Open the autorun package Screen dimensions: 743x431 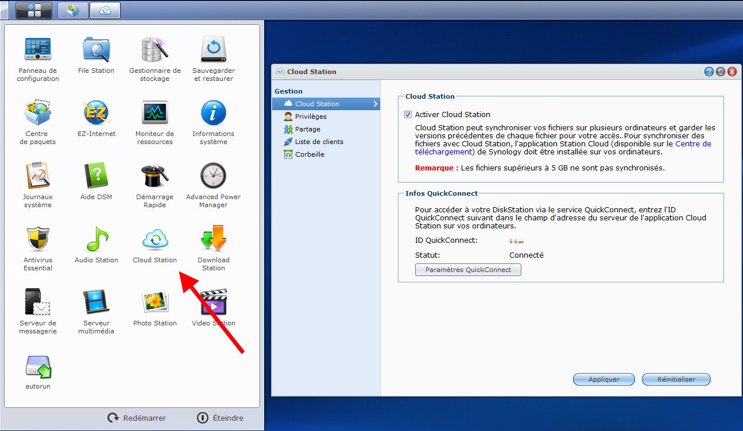38,372
